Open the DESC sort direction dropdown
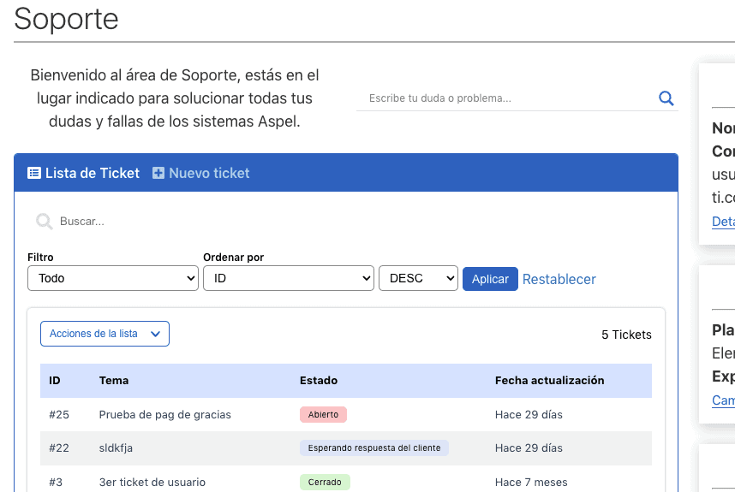The image size is (735, 492). pyautogui.click(x=418, y=279)
